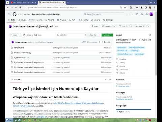Open İlçe İsimleri Numerolojik Kayıtları .xlsm file
Image resolution: width=162 pixels, height=122 pixels.
[x=29, y=72]
